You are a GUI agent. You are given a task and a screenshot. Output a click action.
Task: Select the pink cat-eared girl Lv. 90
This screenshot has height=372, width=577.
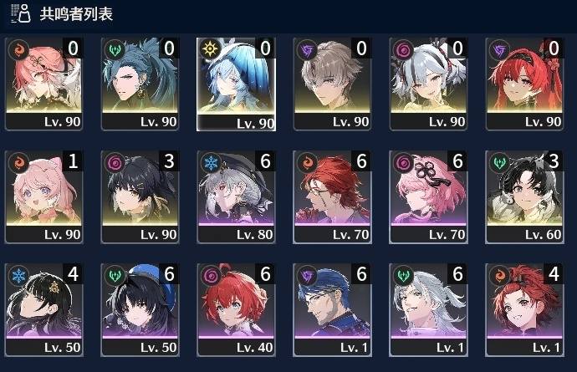[x=43, y=196]
